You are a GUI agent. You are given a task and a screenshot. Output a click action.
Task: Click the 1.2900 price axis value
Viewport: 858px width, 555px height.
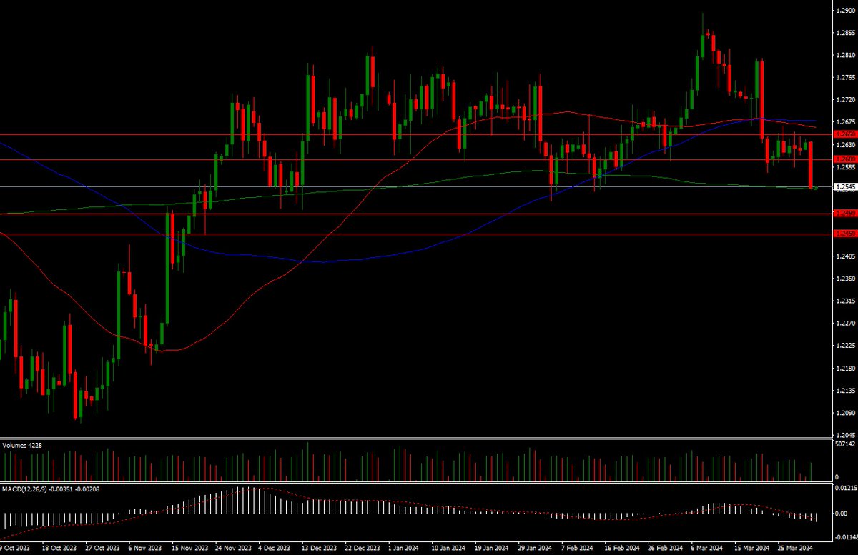pyautogui.click(x=846, y=11)
